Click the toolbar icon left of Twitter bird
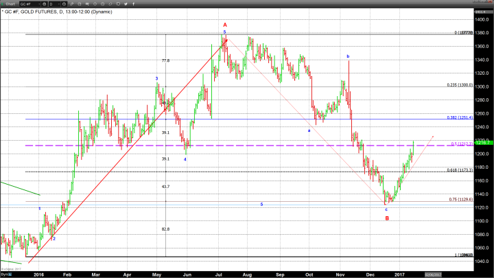 click(118, 4)
